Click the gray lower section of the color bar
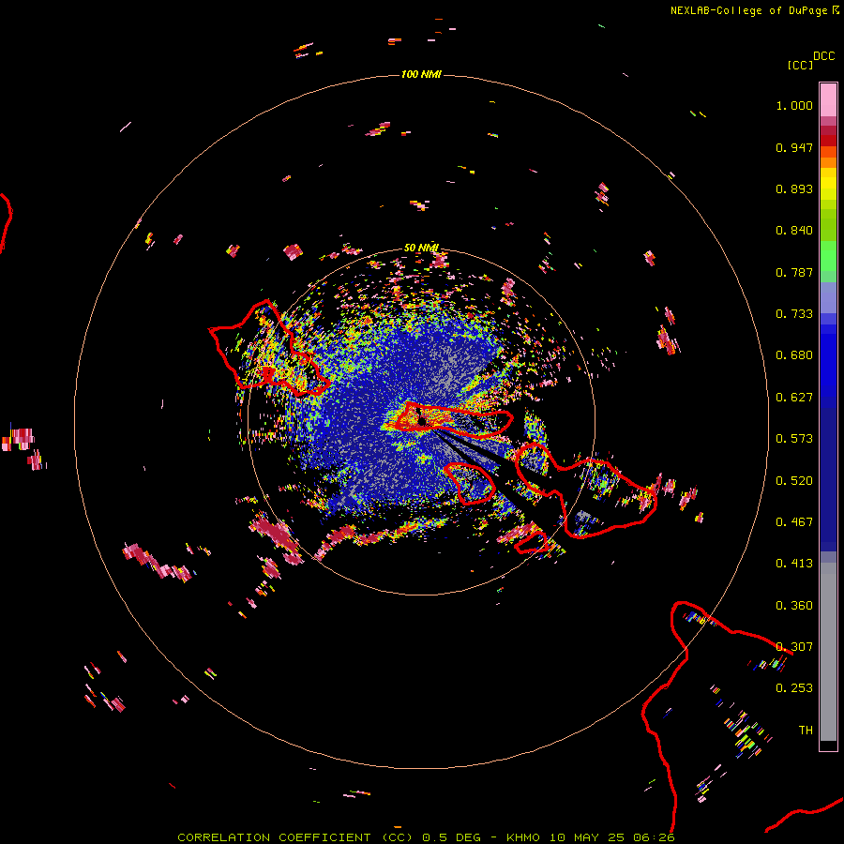 [828, 652]
